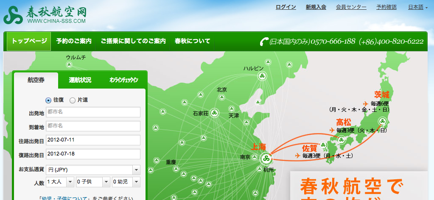
Task: Select the 片道 one-way radio button
Action: [x=73, y=100]
